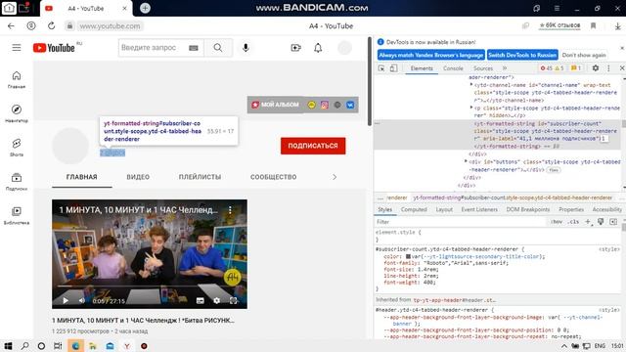Bookmark the page with bookmark icon
Image resolution: width=626 pixels, height=352 pixels.
coord(594,26)
